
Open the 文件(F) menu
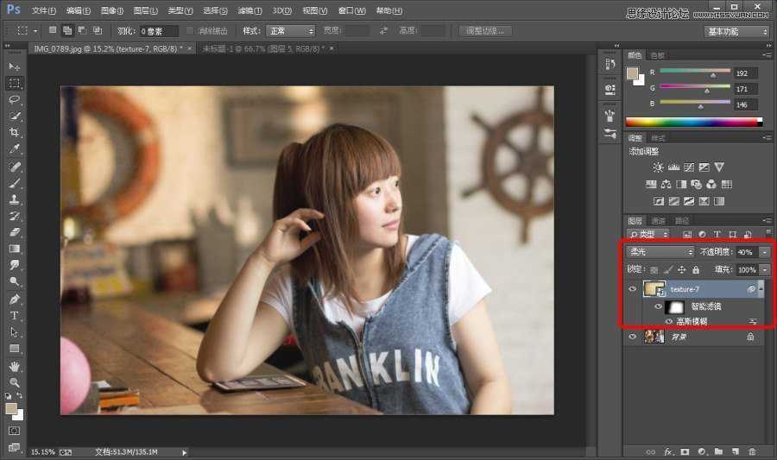click(44, 10)
